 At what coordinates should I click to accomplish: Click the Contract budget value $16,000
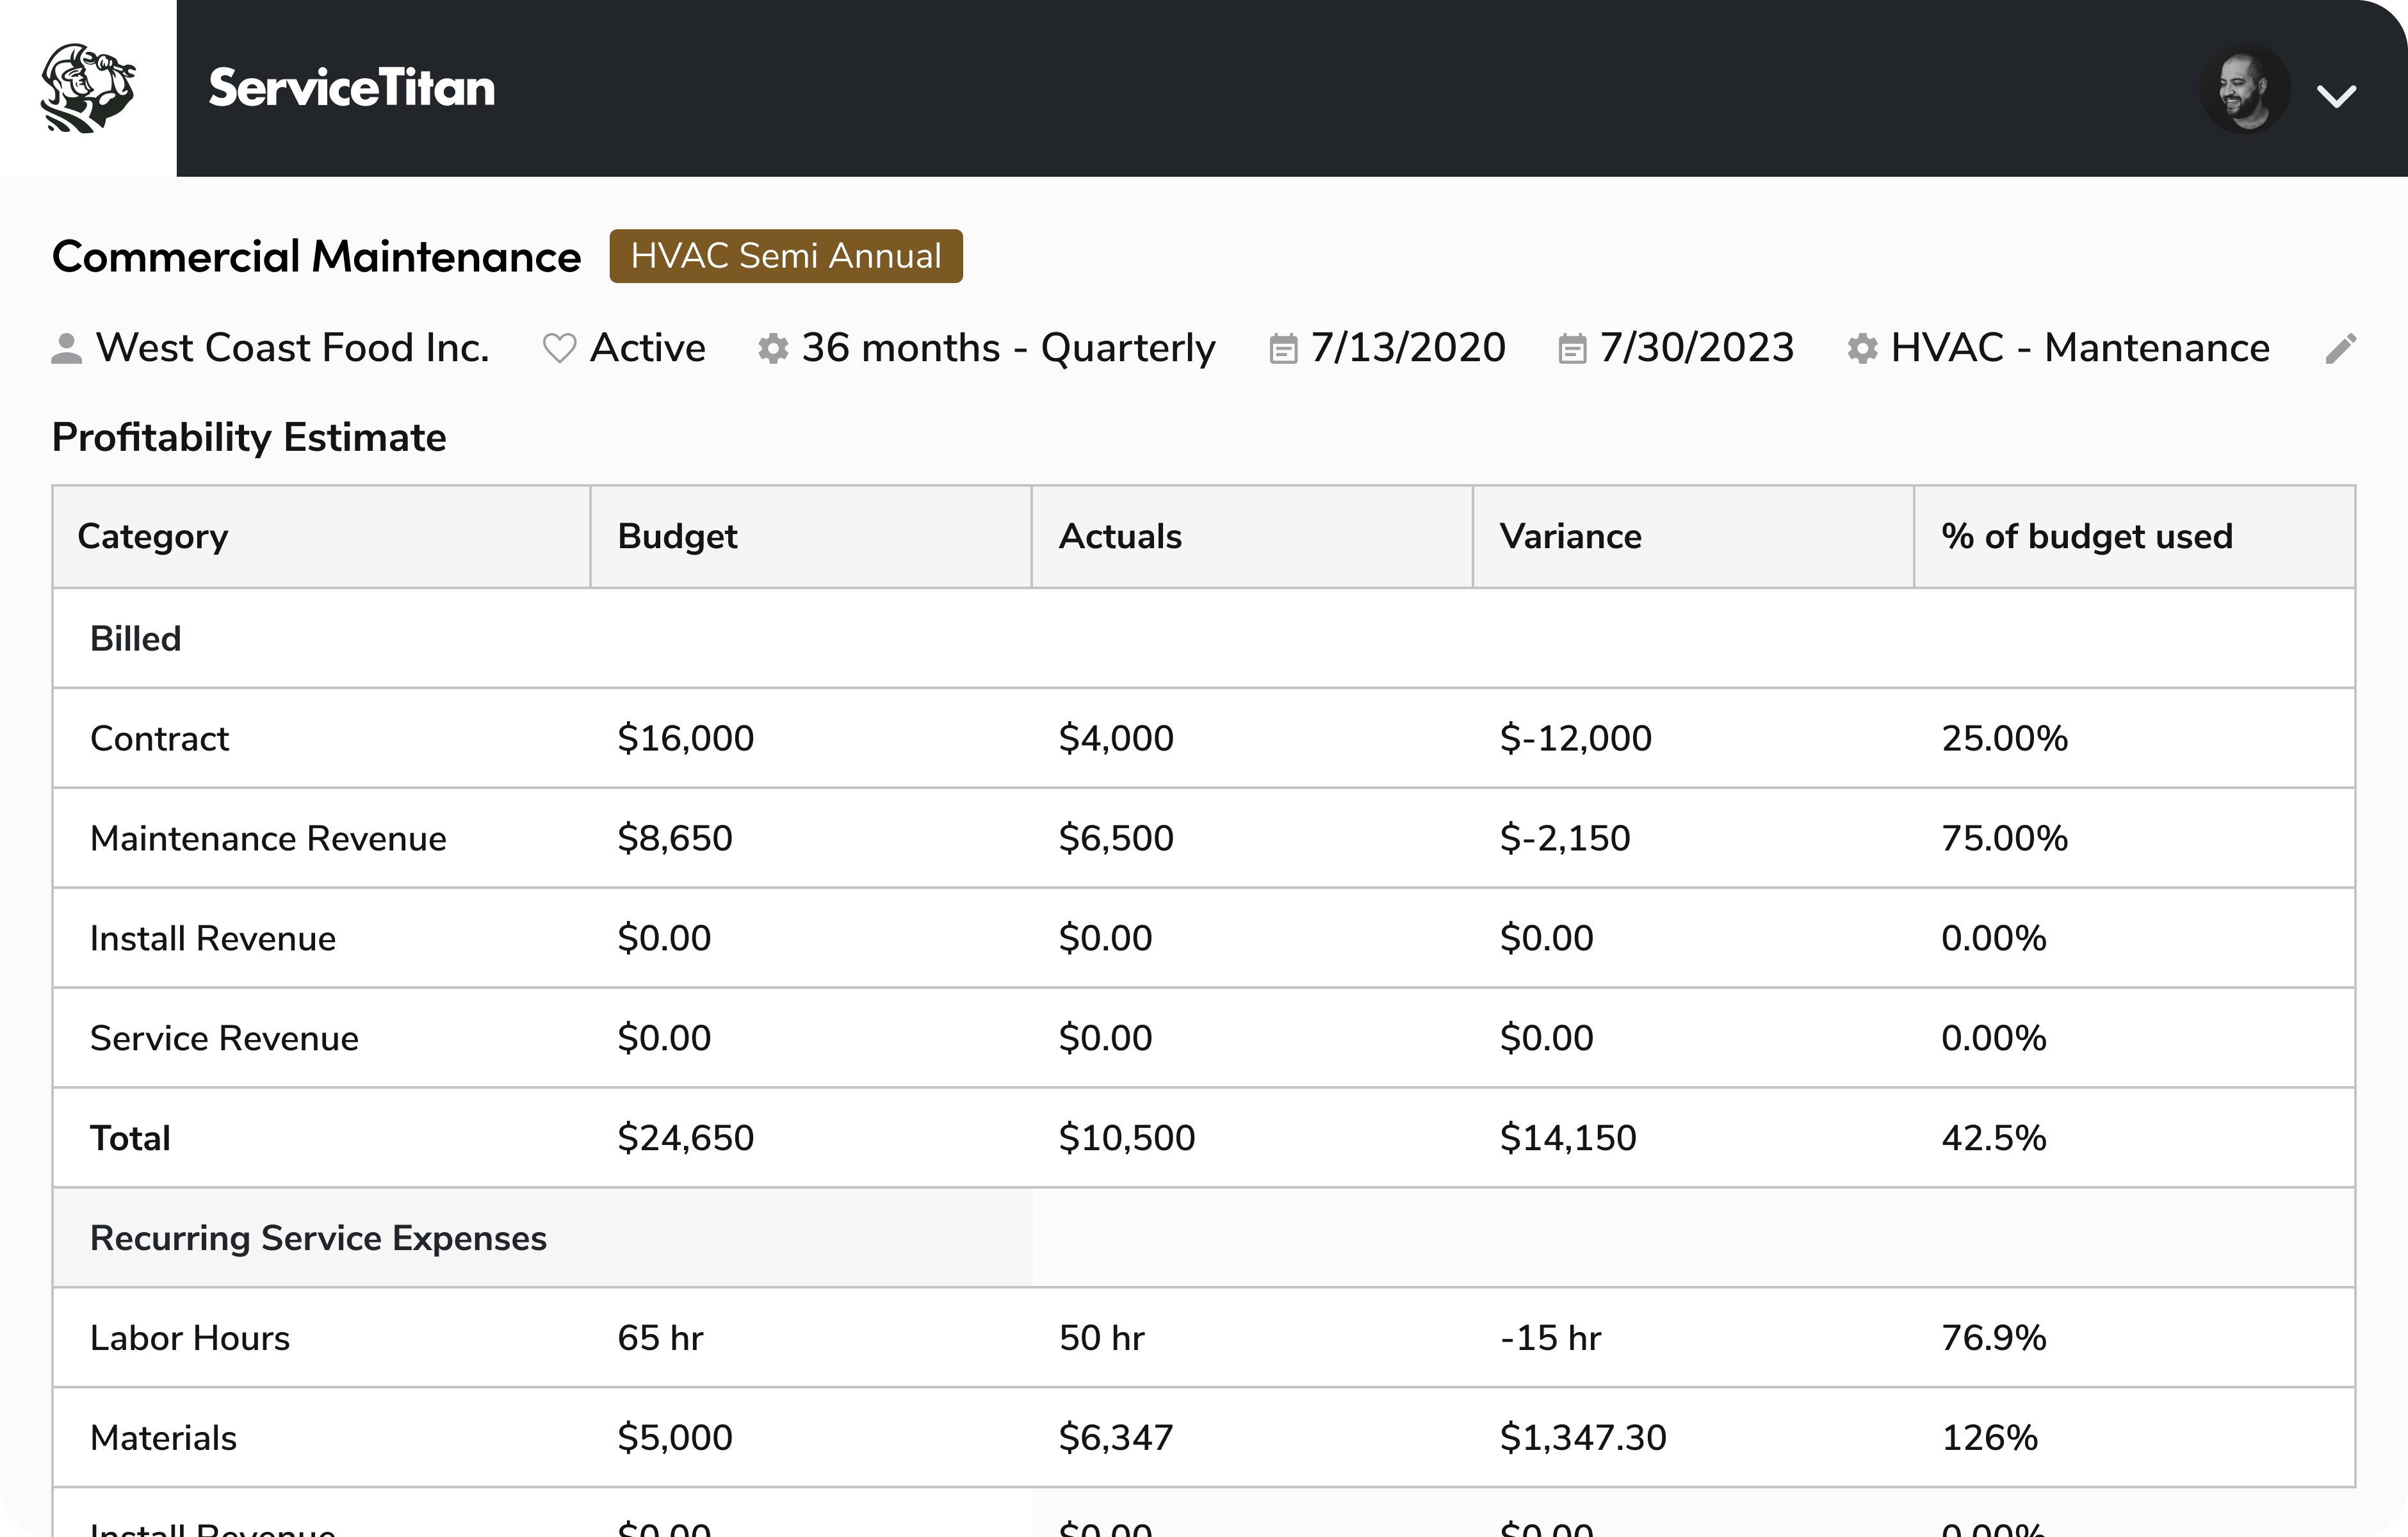click(685, 738)
